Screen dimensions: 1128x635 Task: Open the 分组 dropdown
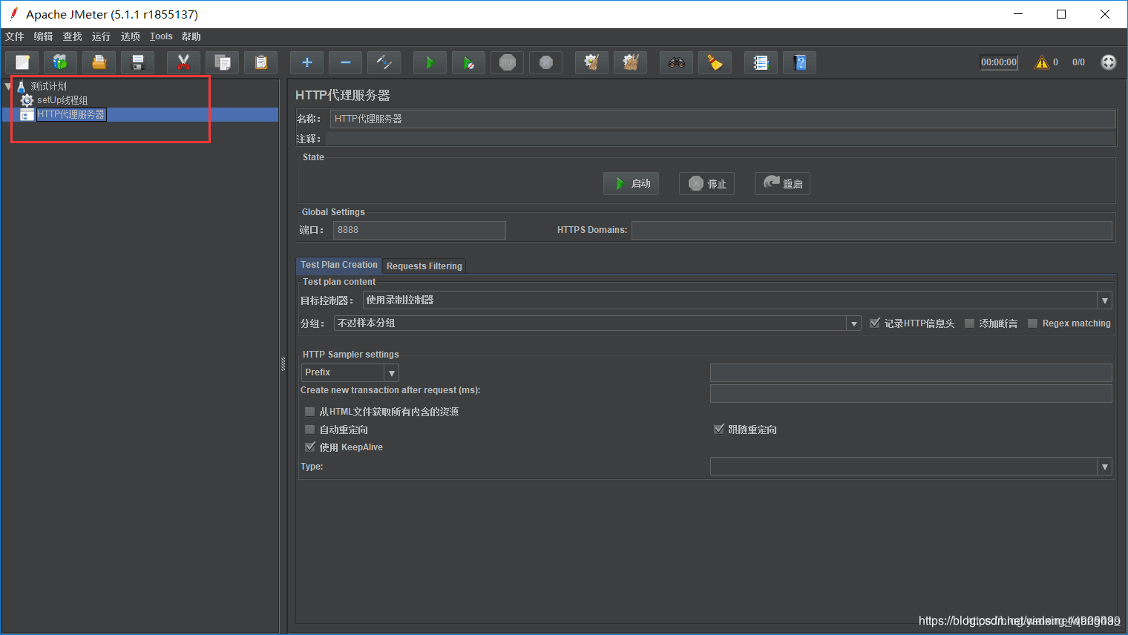coord(854,323)
